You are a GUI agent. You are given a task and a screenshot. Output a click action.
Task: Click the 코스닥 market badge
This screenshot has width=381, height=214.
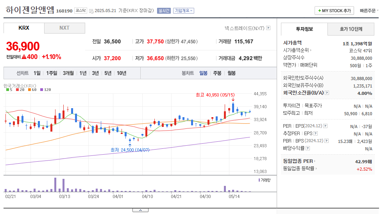pos(80,11)
